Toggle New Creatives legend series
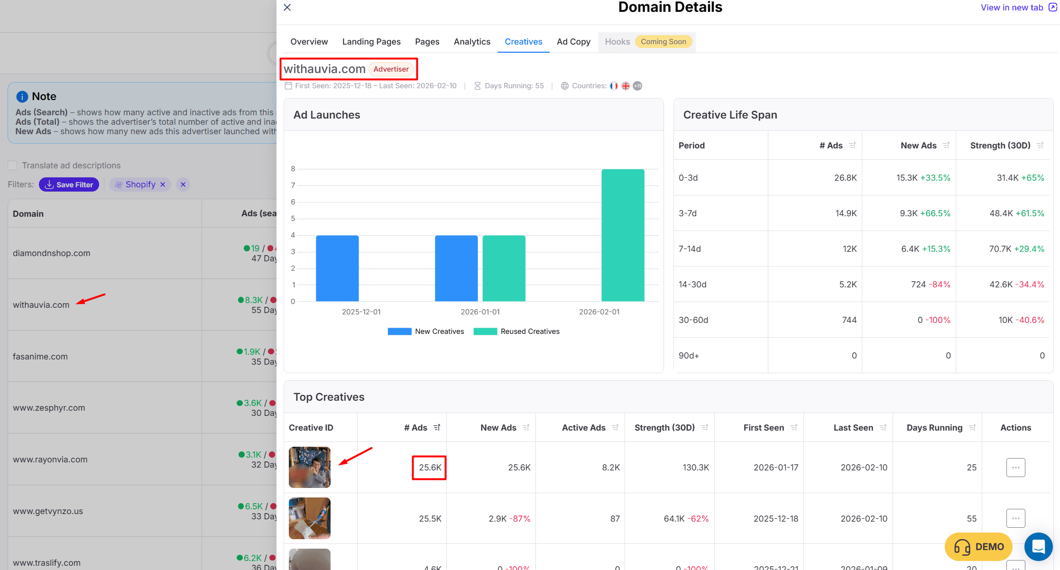This screenshot has width=1060, height=570. coord(426,331)
